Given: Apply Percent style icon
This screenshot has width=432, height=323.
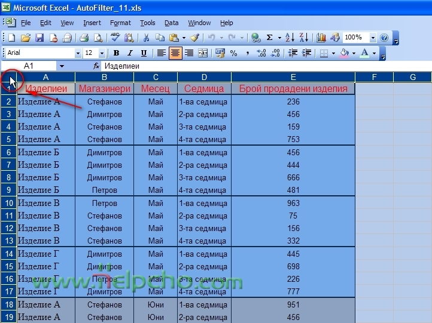Looking at the screenshot, I should (x=233, y=53).
